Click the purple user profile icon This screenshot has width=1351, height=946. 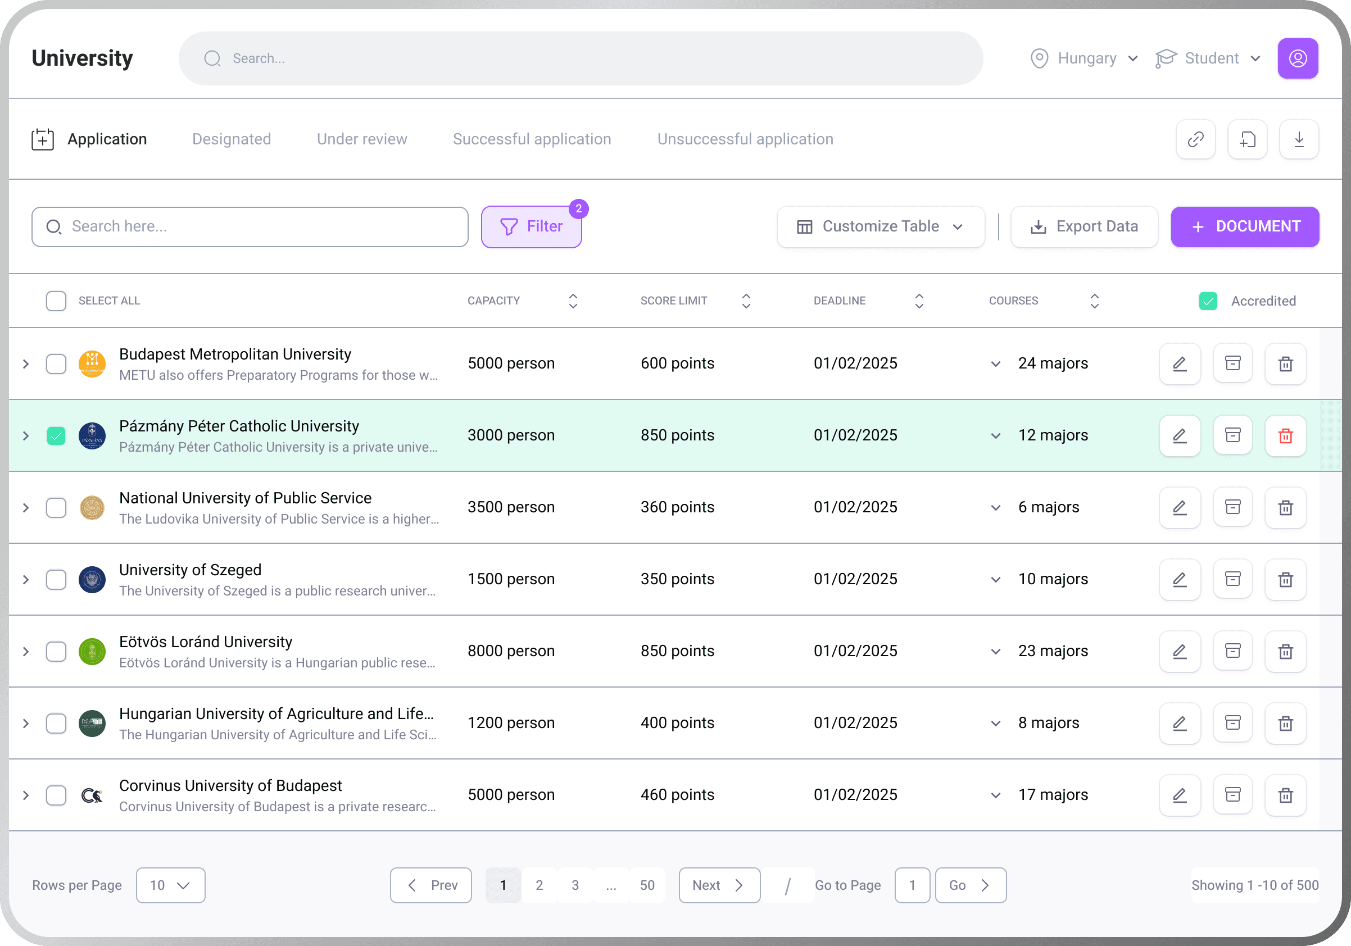pos(1297,58)
